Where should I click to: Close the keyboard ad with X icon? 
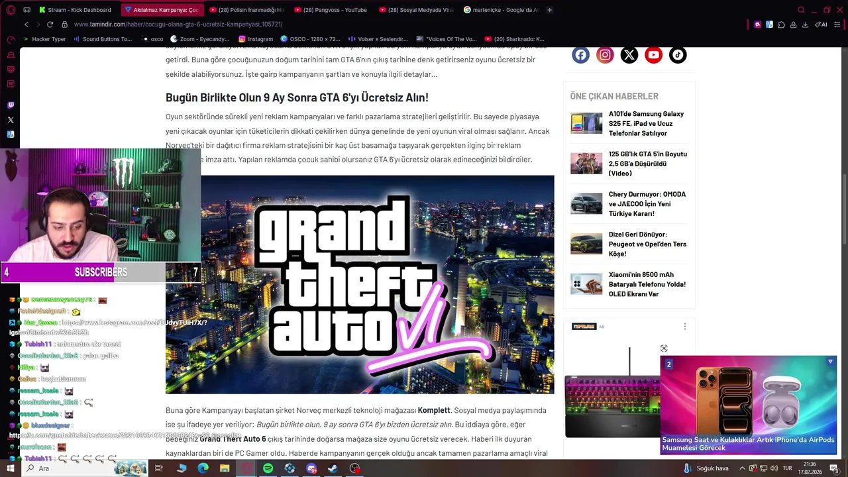tap(664, 348)
